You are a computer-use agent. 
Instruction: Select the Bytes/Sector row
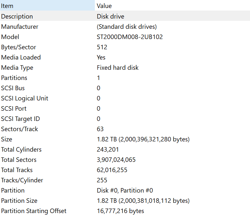19,47
